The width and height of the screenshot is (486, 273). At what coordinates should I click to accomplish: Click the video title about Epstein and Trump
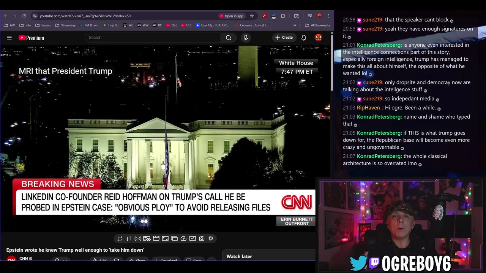tap(75, 250)
